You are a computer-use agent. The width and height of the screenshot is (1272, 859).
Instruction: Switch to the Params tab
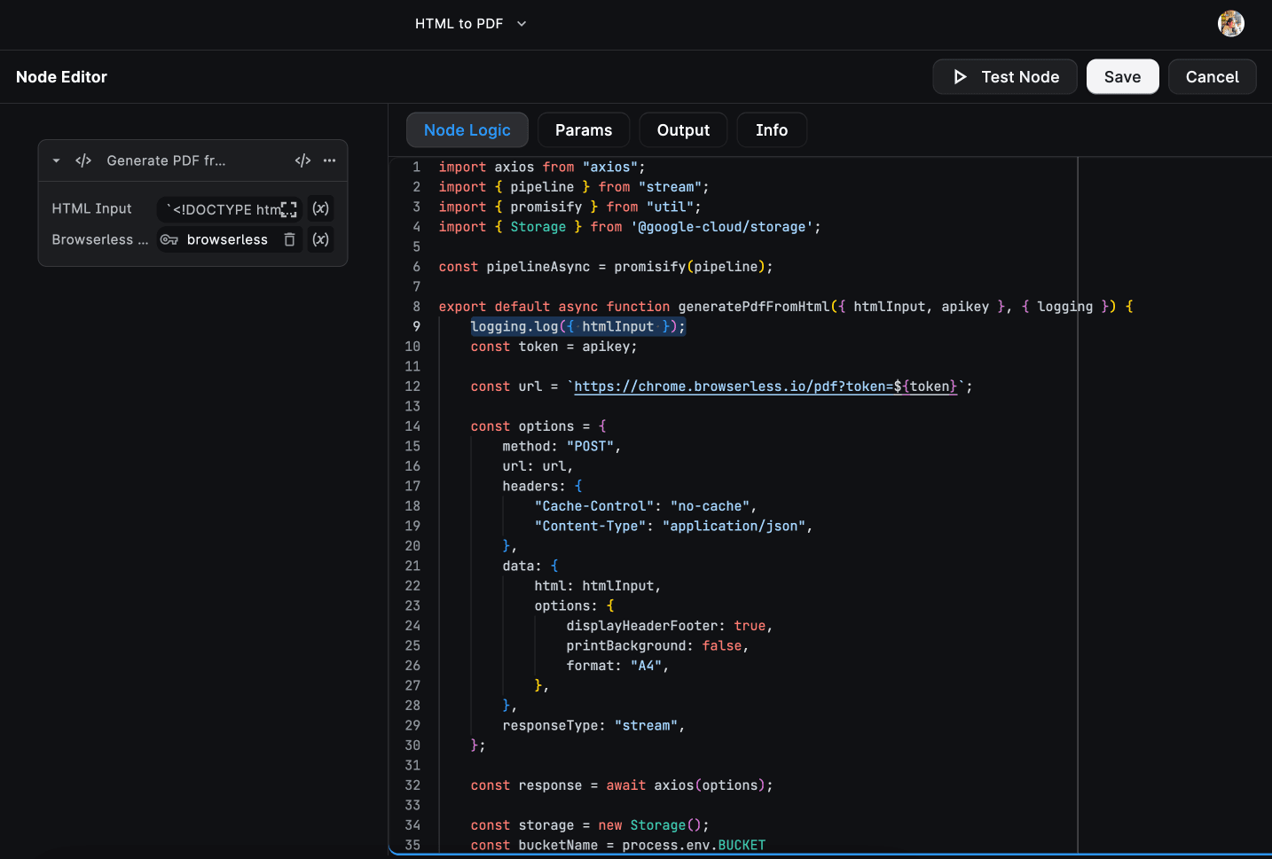click(x=583, y=130)
